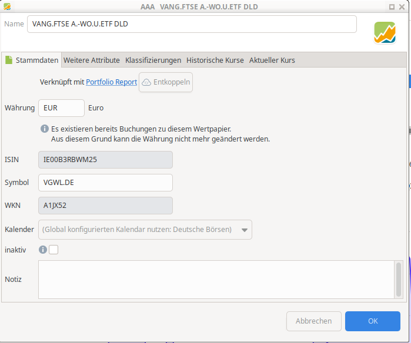The height and width of the screenshot is (343, 411).
Task: Click the Währung field showing EUR
Action: pos(61,108)
